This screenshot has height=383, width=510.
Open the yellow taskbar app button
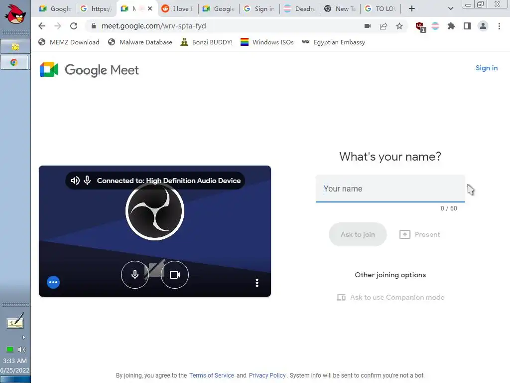click(15, 47)
